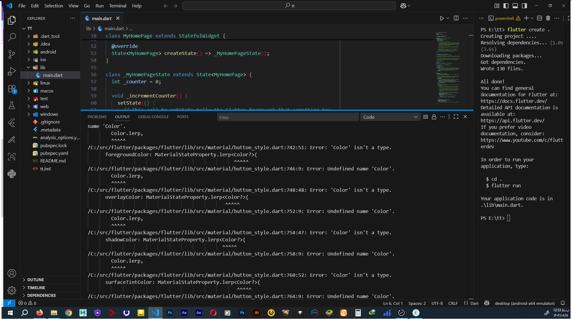Toggle the bottom panel visibility
572x319 pixels.
click(515, 6)
